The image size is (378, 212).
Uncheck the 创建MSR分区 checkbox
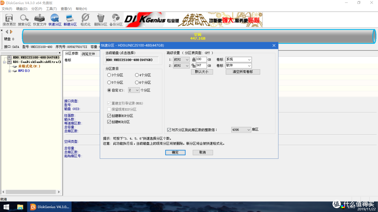(109, 122)
